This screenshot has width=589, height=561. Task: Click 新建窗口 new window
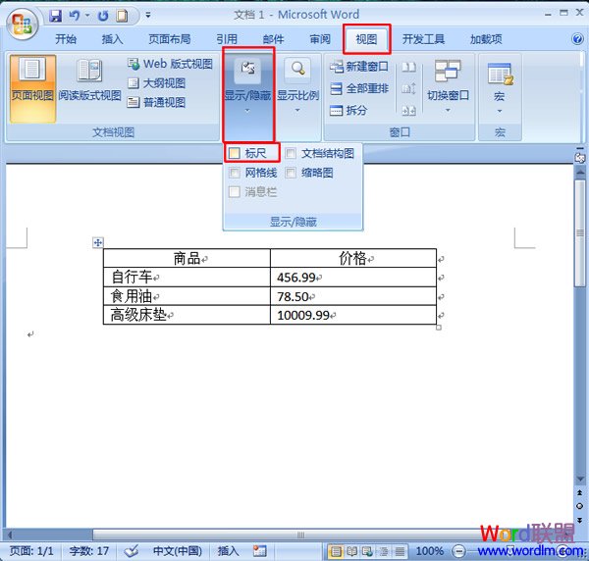tap(358, 67)
